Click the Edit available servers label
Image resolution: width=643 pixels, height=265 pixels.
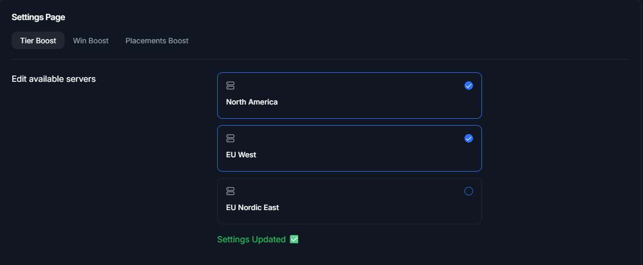click(53, 79)
